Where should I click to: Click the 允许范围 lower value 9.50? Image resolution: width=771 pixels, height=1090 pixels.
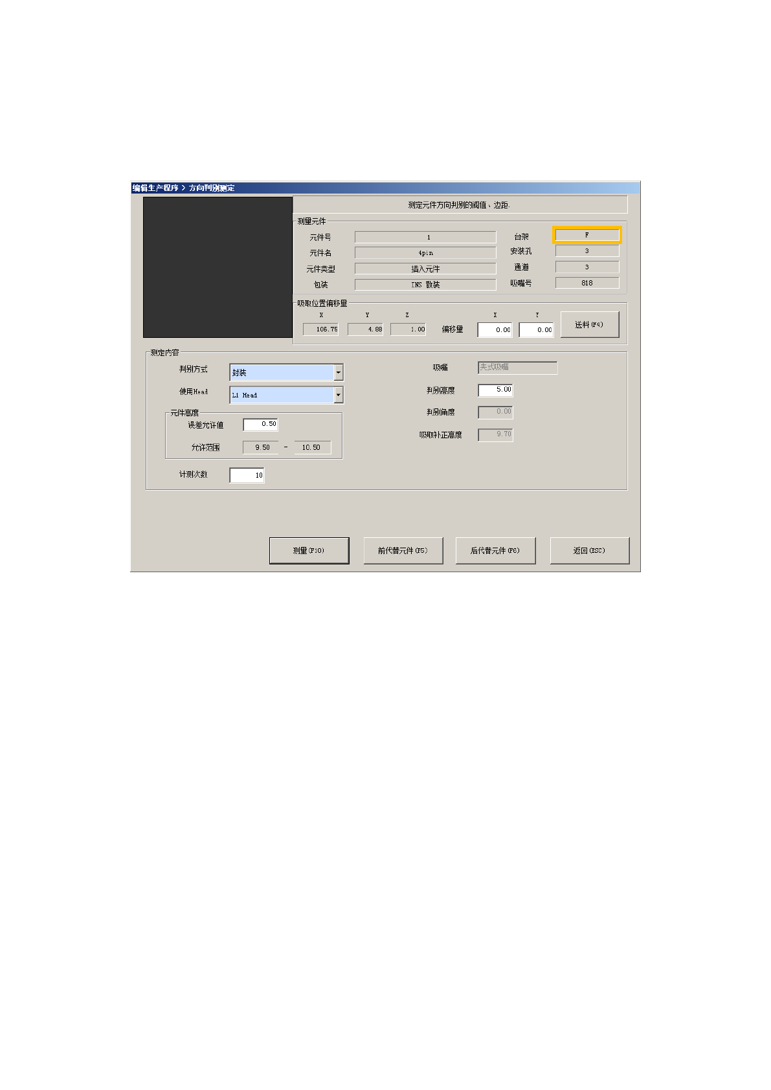[x=261, y=447]
